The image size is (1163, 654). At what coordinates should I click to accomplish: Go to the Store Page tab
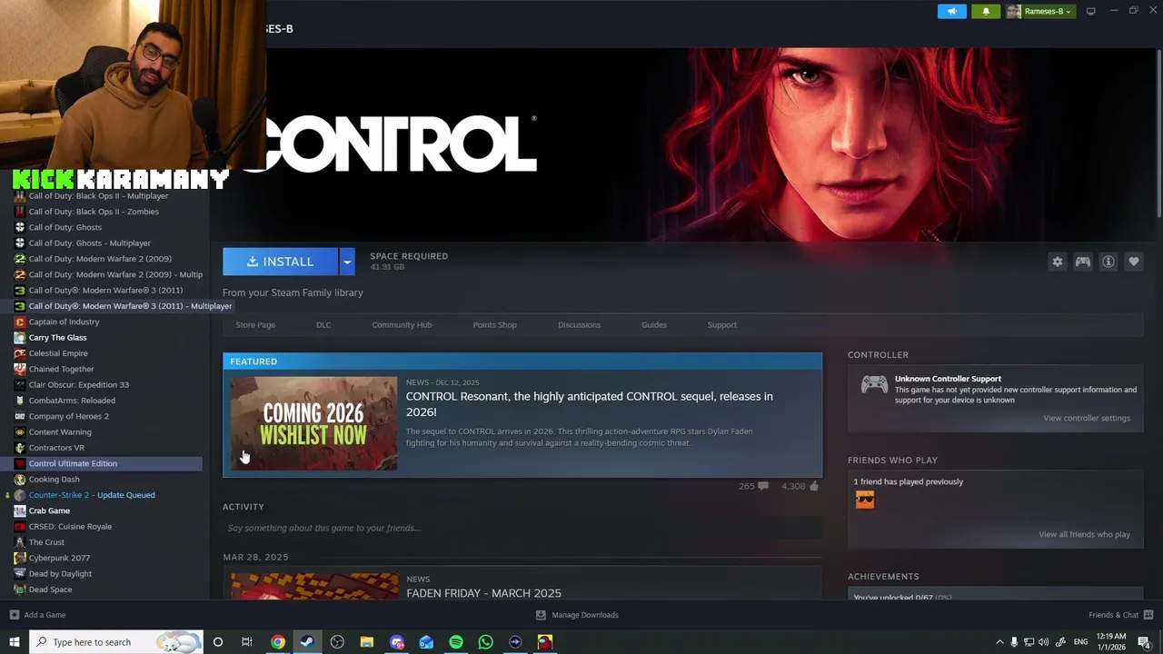pyautogui.click(x=255, y=324)
